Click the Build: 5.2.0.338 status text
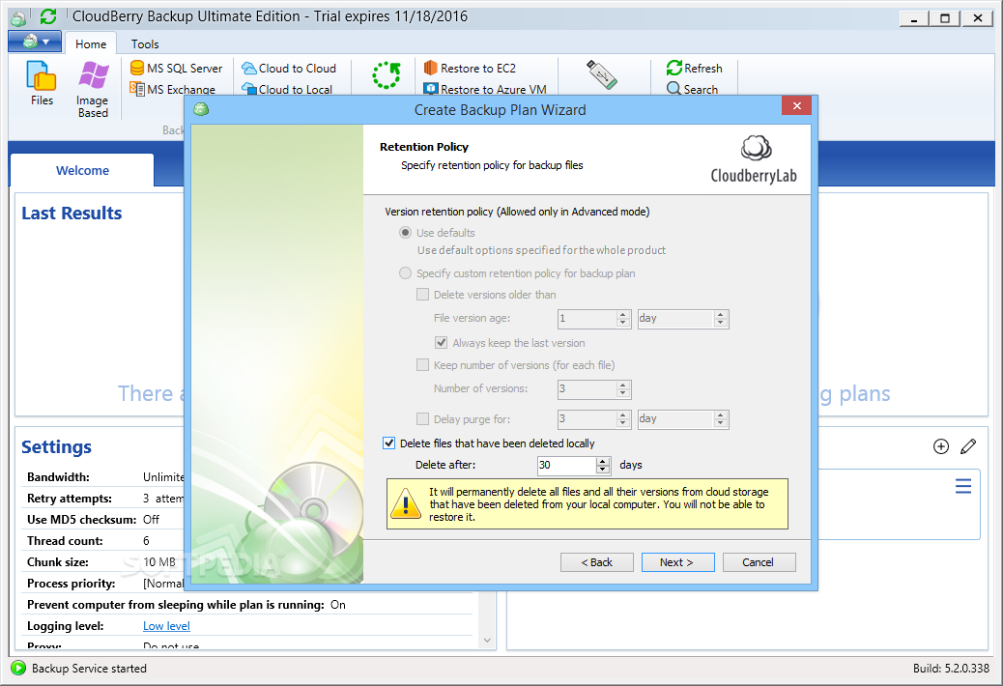This screenshot has height=686, width=1003. 951,668
